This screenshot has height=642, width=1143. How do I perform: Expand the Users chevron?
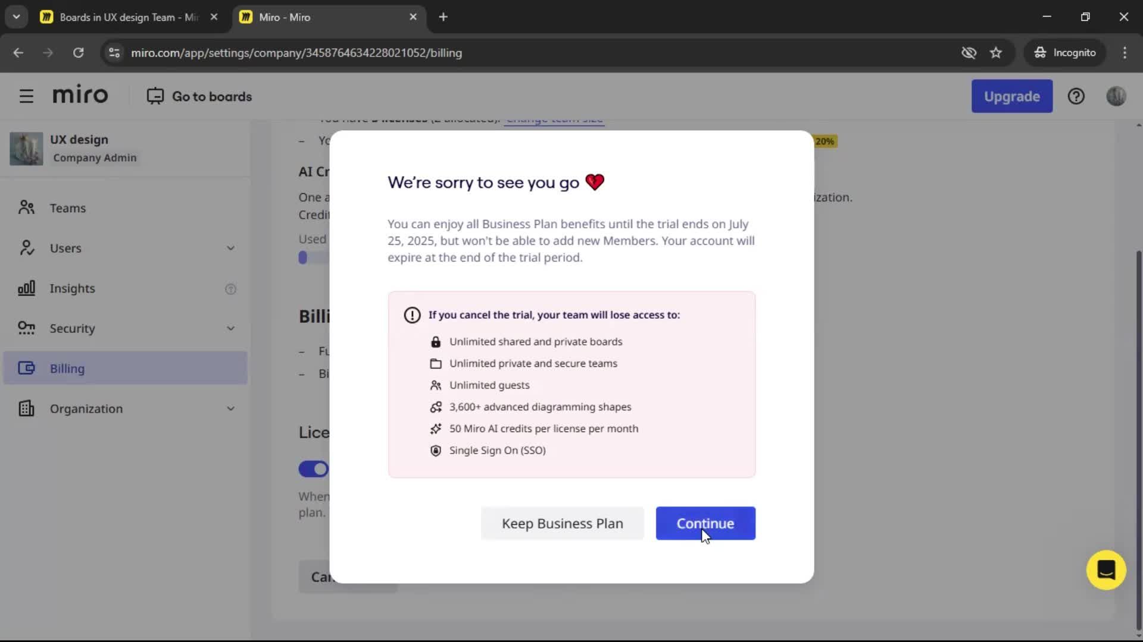[230, 248]
